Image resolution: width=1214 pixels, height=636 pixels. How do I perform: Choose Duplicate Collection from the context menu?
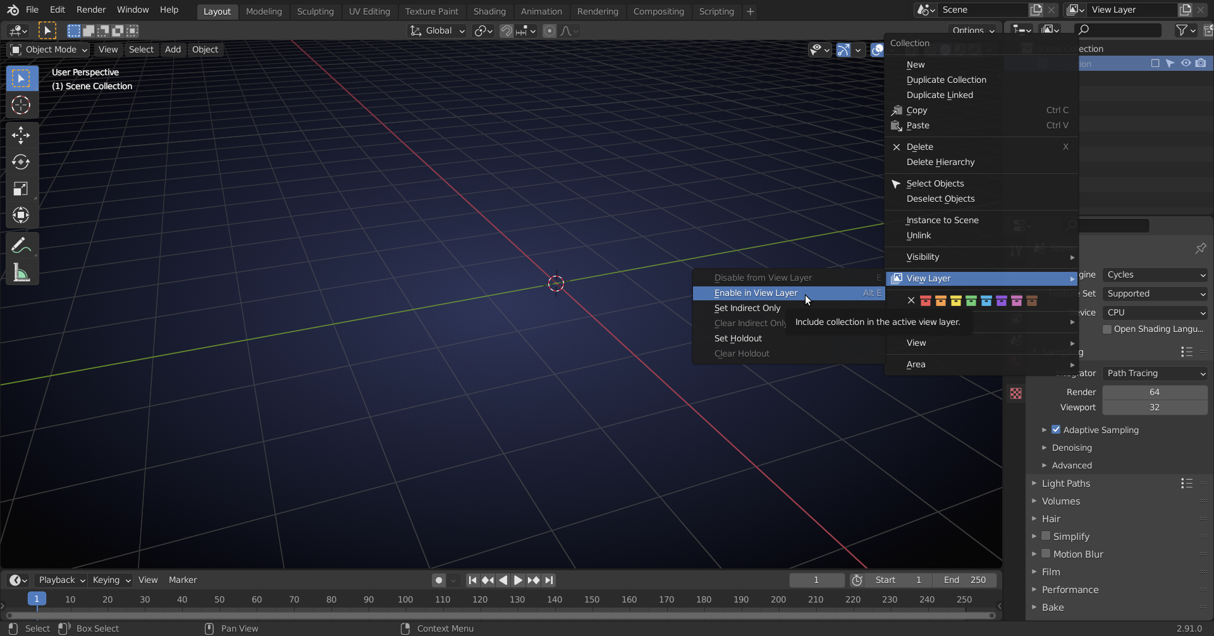(x=981, y=80)
